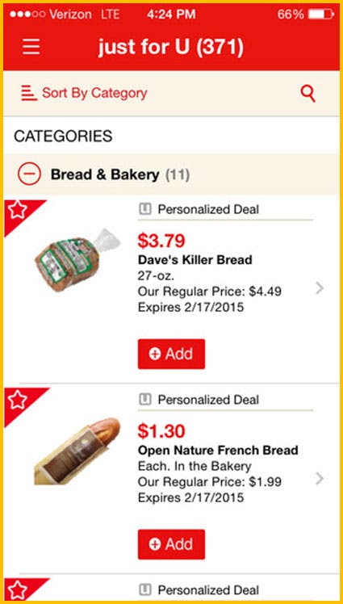Collapse the Bread & Bakery category
This screenshot has width=343, height=604.
pos(29,174)
